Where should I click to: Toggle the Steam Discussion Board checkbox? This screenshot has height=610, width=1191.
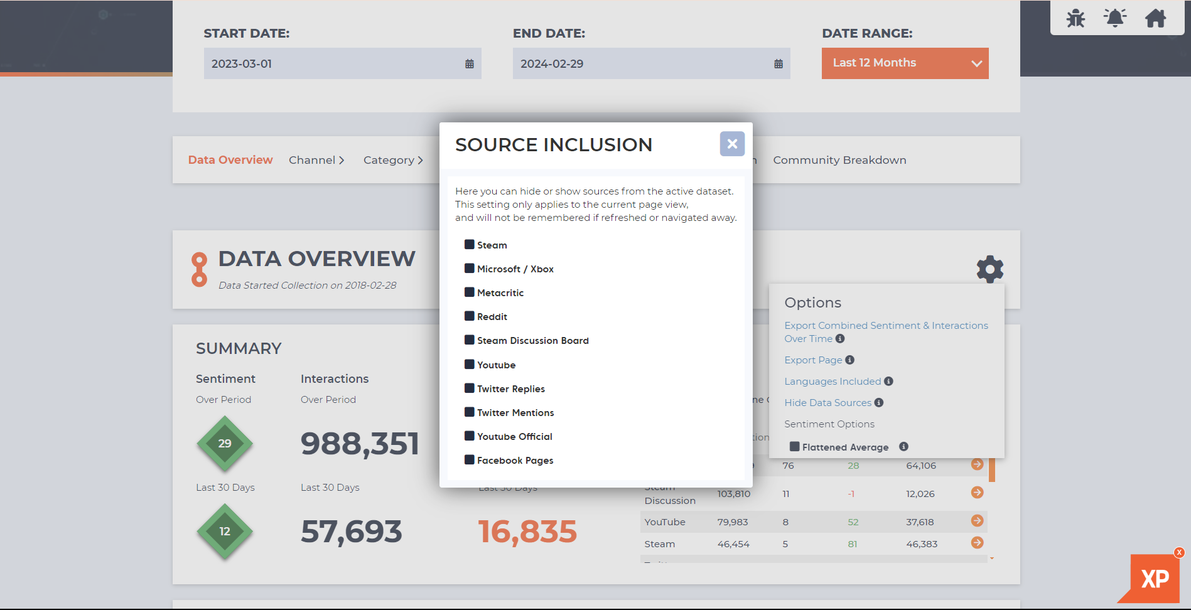[x=469, y=340]
